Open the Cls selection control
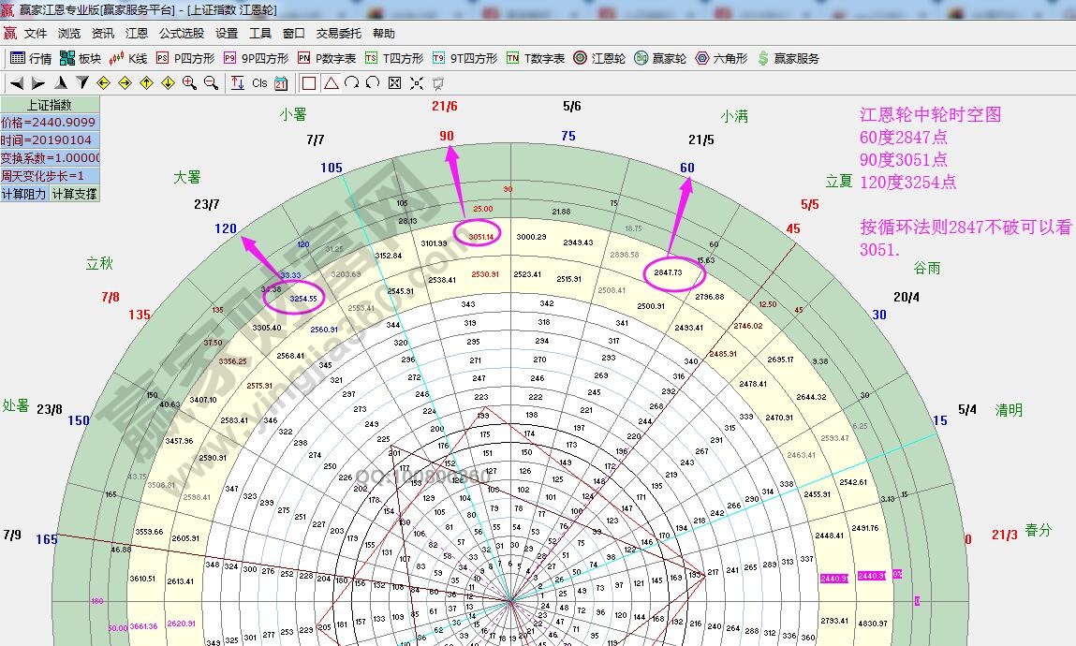Screen dimensions: 1076x646 (x=259, y=82)
